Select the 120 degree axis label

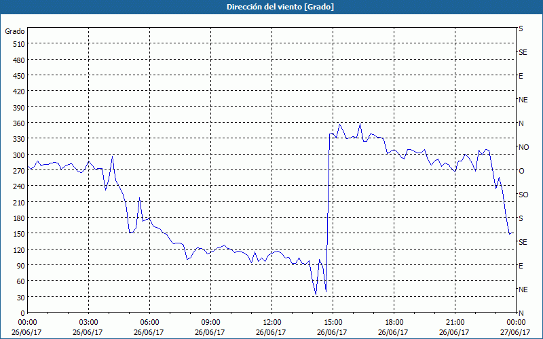(19, 250)
